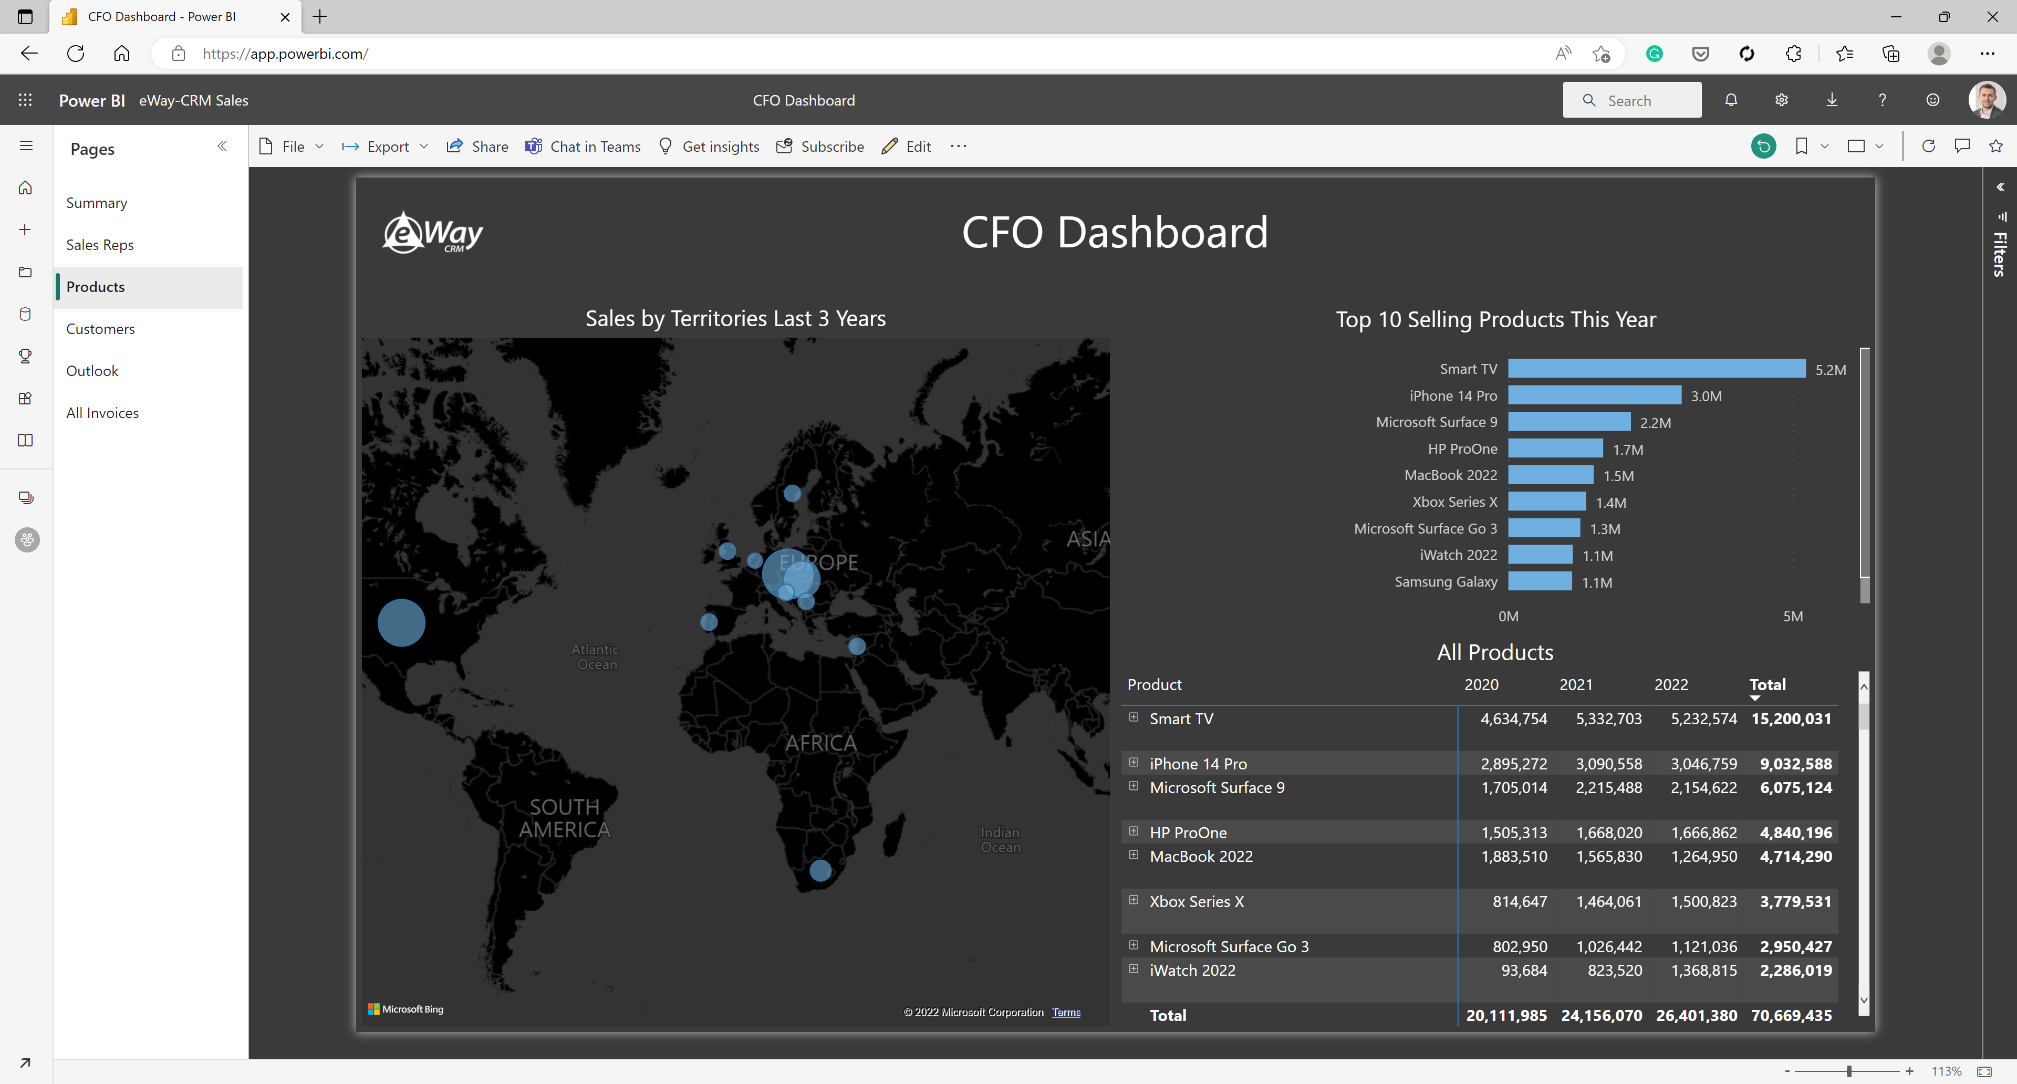Click the download icon in header
2017x1084 pixels.
1832,100
